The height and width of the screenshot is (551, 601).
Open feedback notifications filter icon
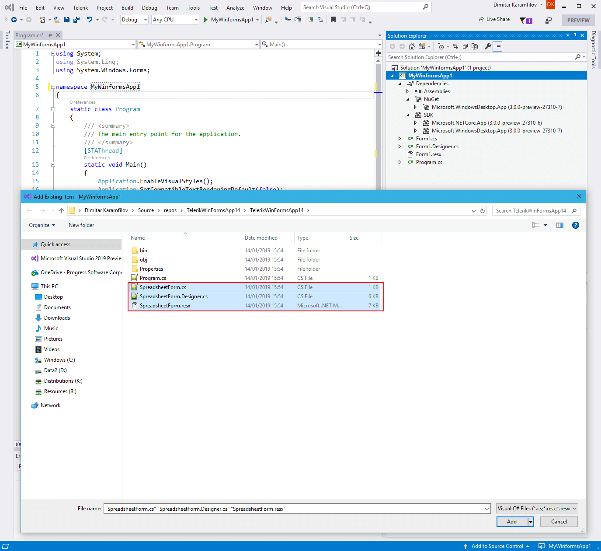[526, 20]
